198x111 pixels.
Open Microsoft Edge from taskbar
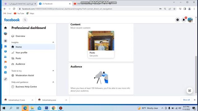click(25, 108)
